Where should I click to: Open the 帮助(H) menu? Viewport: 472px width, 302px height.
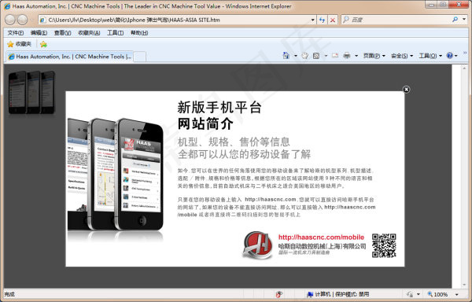(139, 33)
